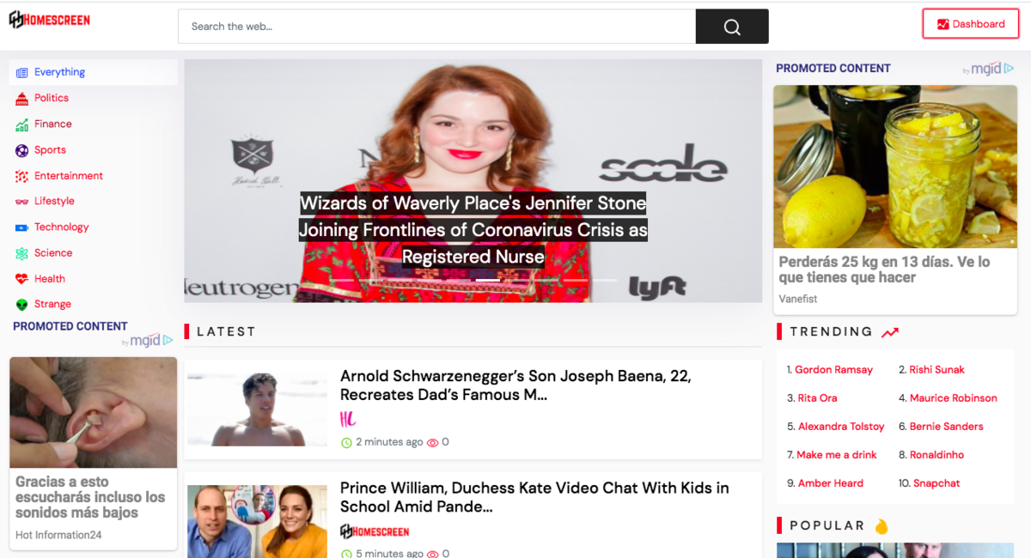This screenshot has width=1031, height=558.
Task: Open the Arnold Schwarzenegger's Son article headline
Action: click(x=515, y=385)
